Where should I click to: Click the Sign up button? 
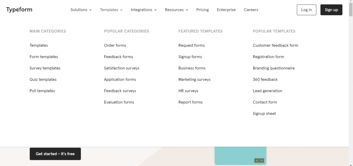pyautogui.click(x=331, y=10)
